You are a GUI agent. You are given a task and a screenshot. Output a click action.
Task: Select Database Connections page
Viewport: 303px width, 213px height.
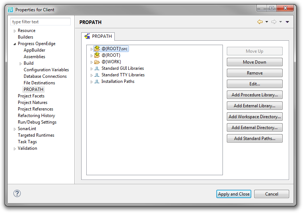click(45, 76)
